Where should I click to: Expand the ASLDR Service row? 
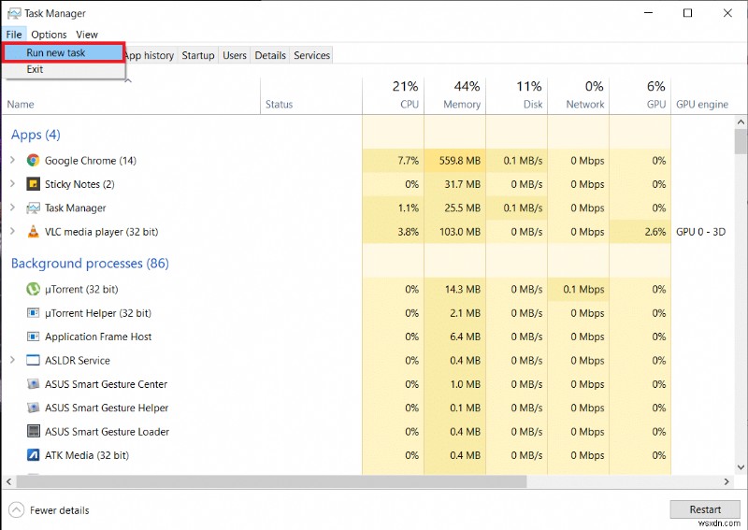13,360
